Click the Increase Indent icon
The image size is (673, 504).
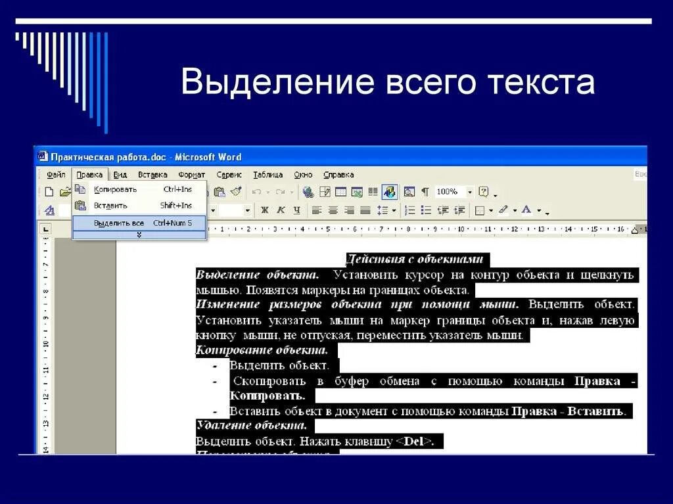459,210
